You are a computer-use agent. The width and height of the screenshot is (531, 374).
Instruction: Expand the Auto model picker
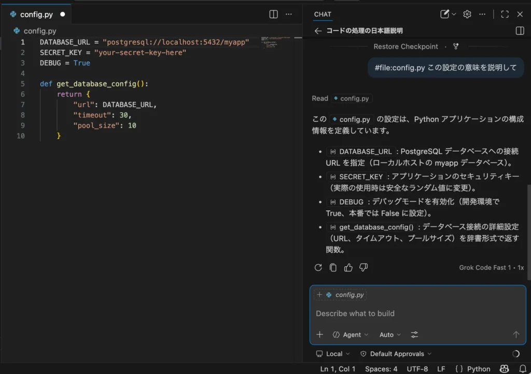click(390, 335)
